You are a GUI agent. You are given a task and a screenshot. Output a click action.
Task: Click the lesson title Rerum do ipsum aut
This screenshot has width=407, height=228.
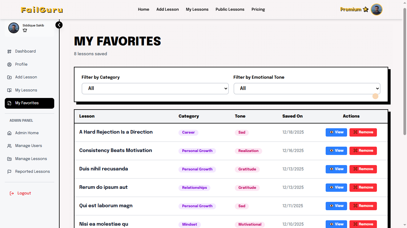tap(103, 187)
